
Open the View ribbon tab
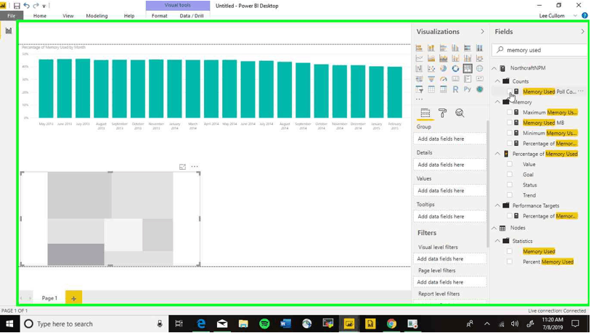click(x=68, y=16)
